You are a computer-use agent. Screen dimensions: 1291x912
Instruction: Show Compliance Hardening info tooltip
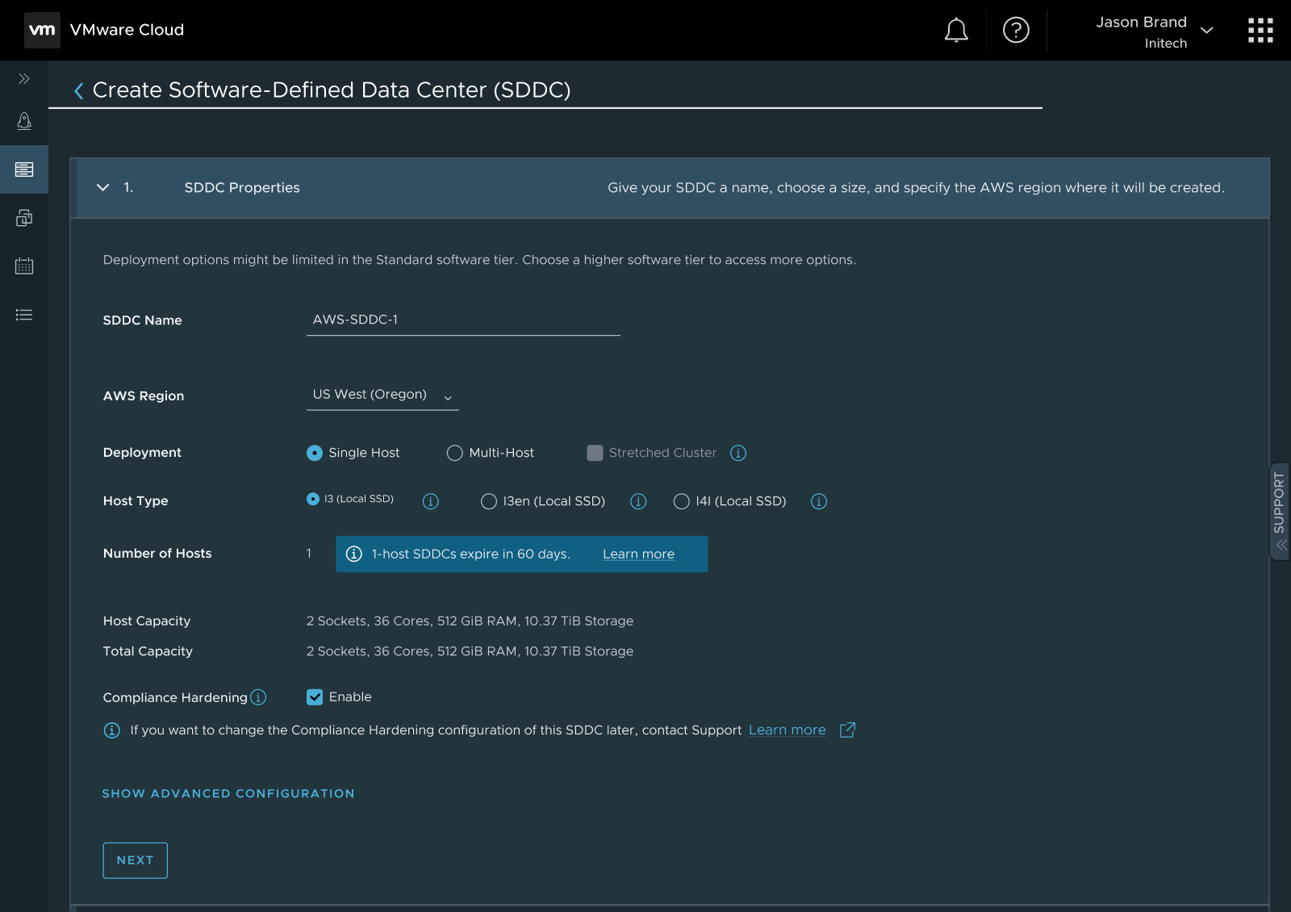[258, 697]
